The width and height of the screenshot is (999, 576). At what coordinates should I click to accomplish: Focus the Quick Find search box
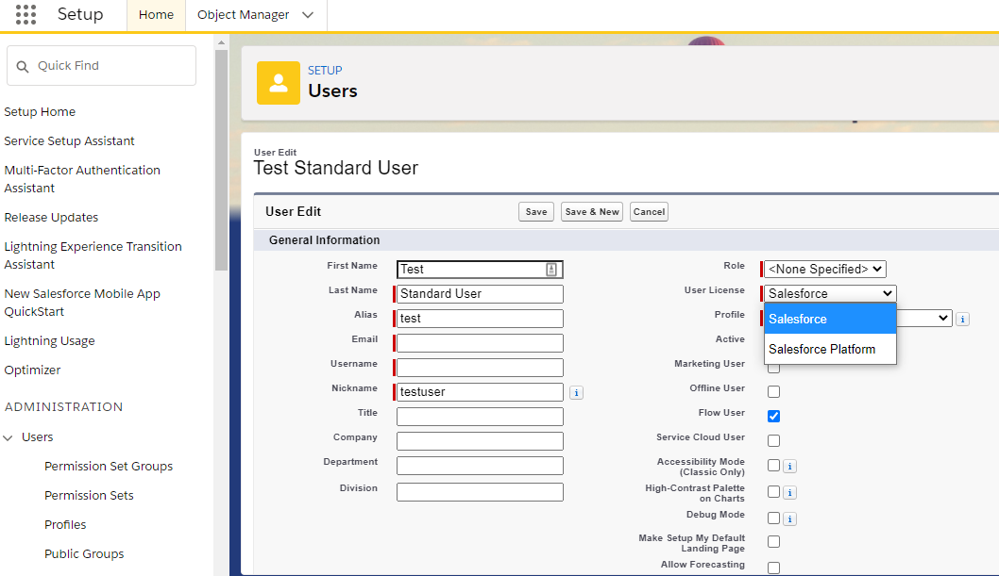[x=101, y=65]
